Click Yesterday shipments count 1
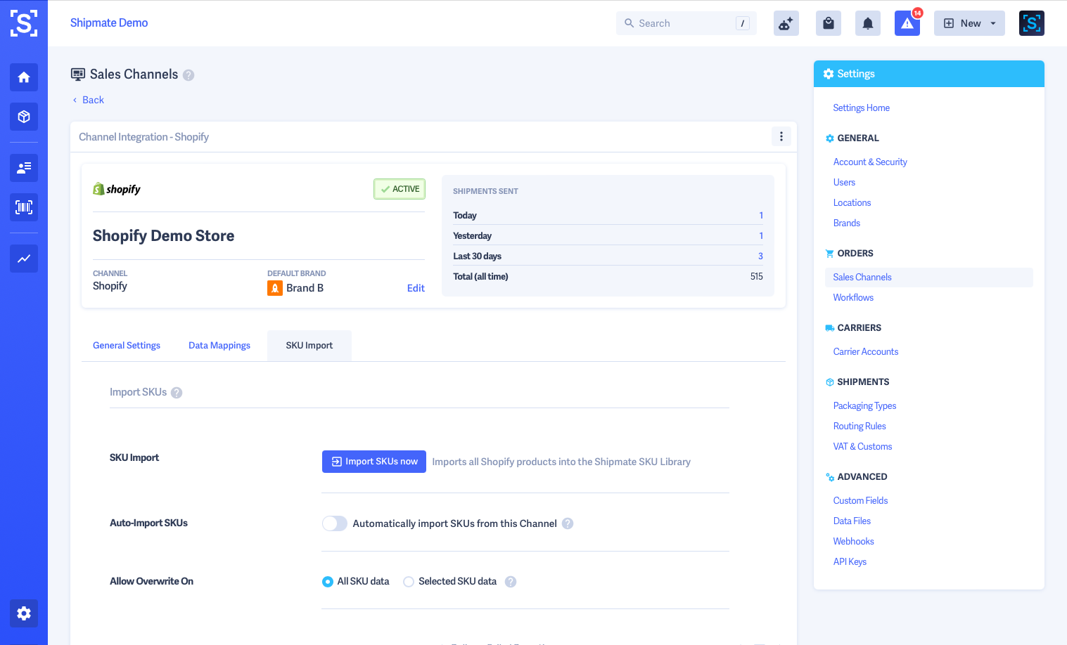The height and width of the screenshot is (645, 1067). coord(761,236)
